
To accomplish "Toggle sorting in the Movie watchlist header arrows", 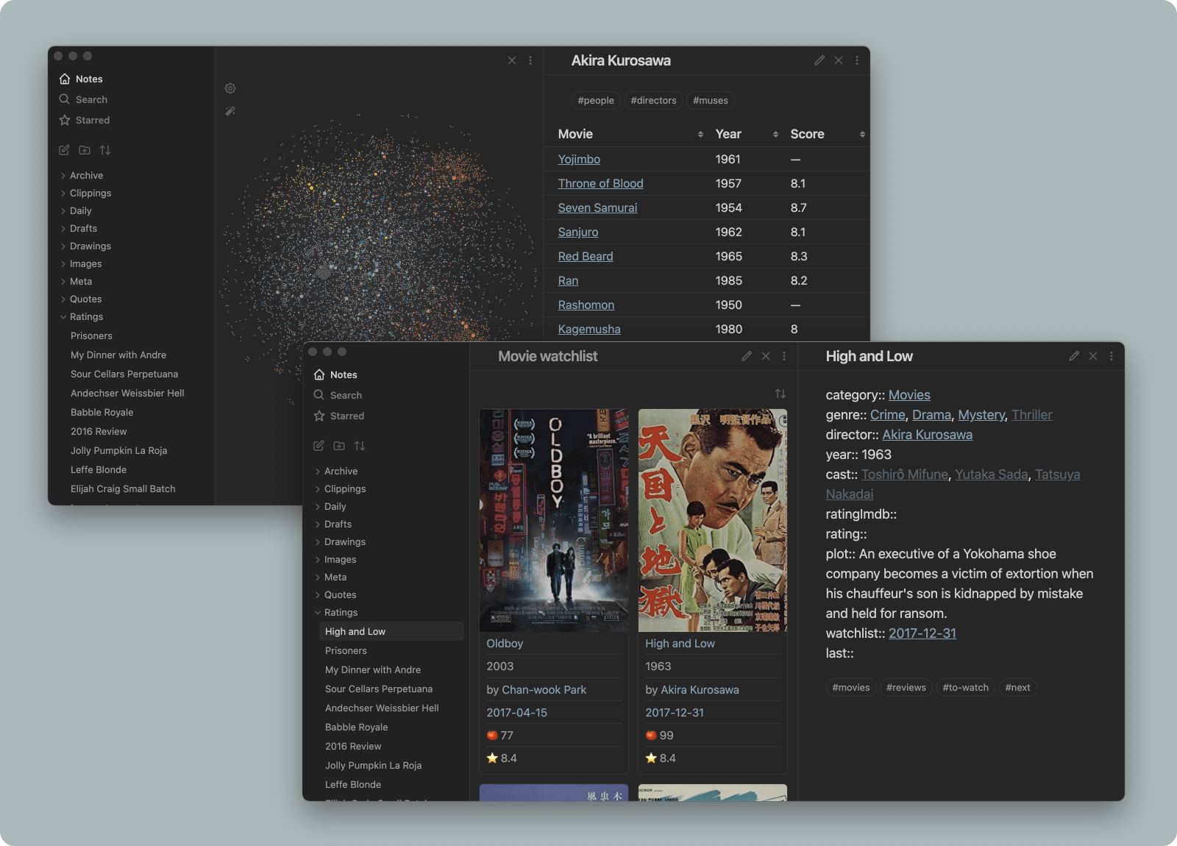I will [x=780, y=393].
